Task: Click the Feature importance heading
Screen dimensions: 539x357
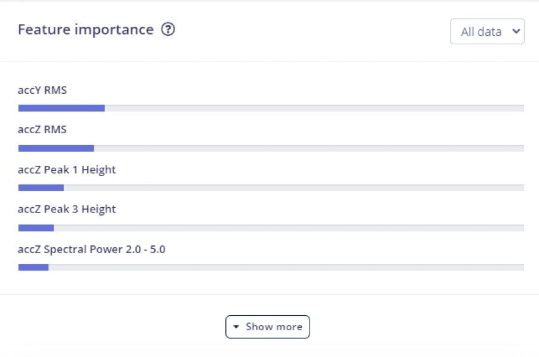Action: (85, 30)
